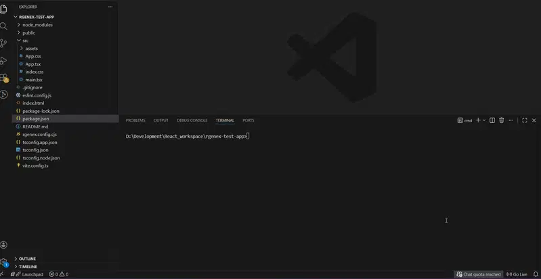This screenshot has width=541, height=279.
Task: Open the Accounts icon in activity bar
Action: point(3,245)
